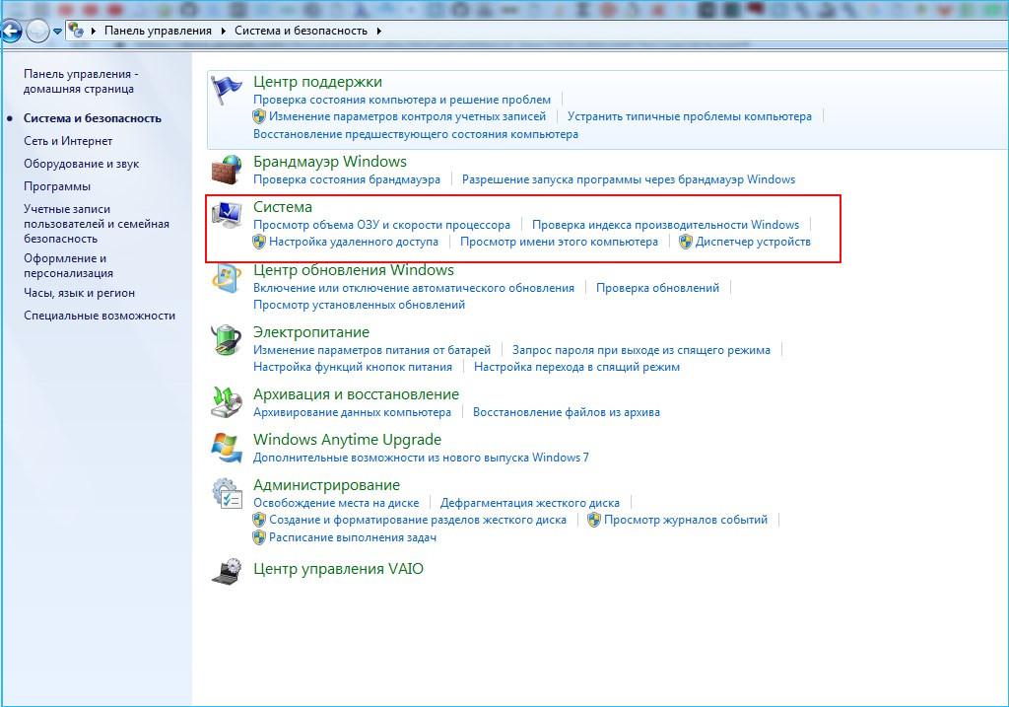Expand arrow after Система и безопасность breadcrumb
The image size is (1009, 707).
[x=379, y=31]
